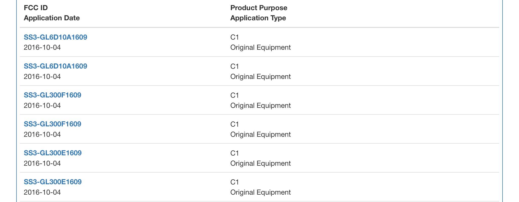The height and width of the screenshot is (202, 519).
Task: Click C1 purpose in first SS3-GL300E1609 row
Action: click(235, 153)
